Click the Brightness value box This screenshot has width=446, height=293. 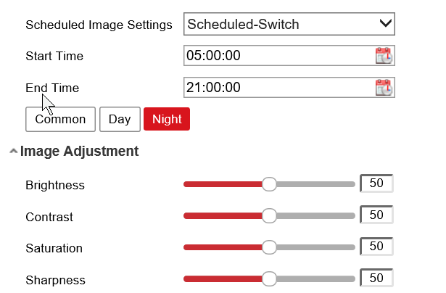coord(376,183)
